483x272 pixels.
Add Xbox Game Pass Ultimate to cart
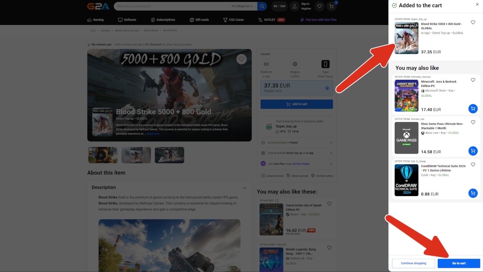click(473, 151)
